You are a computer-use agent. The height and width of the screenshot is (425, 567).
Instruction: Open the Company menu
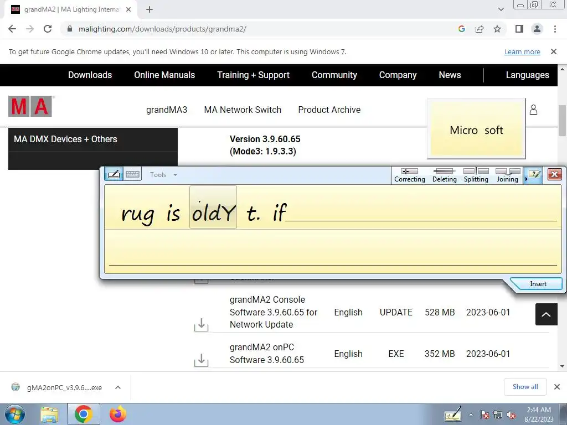point(398,75)
